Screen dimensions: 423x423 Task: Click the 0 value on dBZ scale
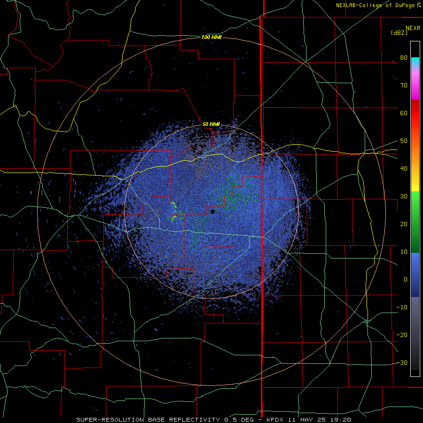tap(406, 280)
